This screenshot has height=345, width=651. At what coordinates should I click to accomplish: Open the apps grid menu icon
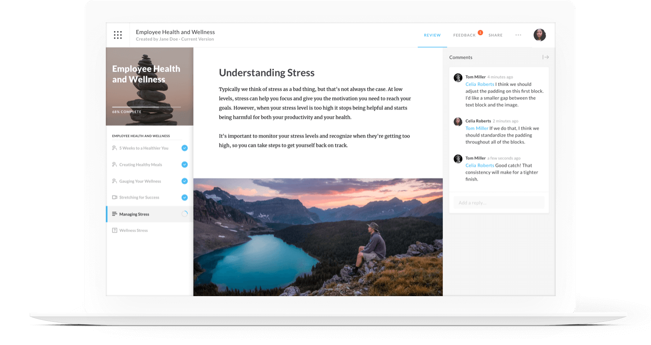(x=118, y=35)
